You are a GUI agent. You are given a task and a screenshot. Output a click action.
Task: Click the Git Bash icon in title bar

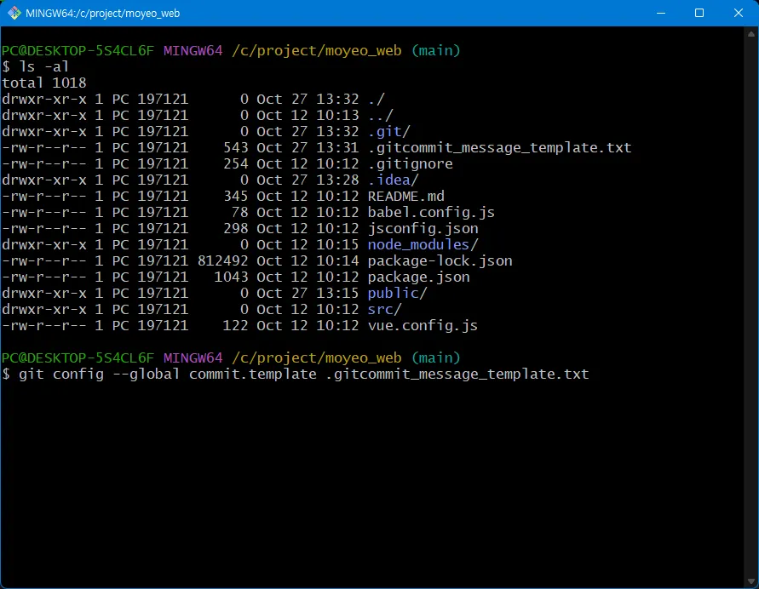pyautogui.click(x=14, y=14)
